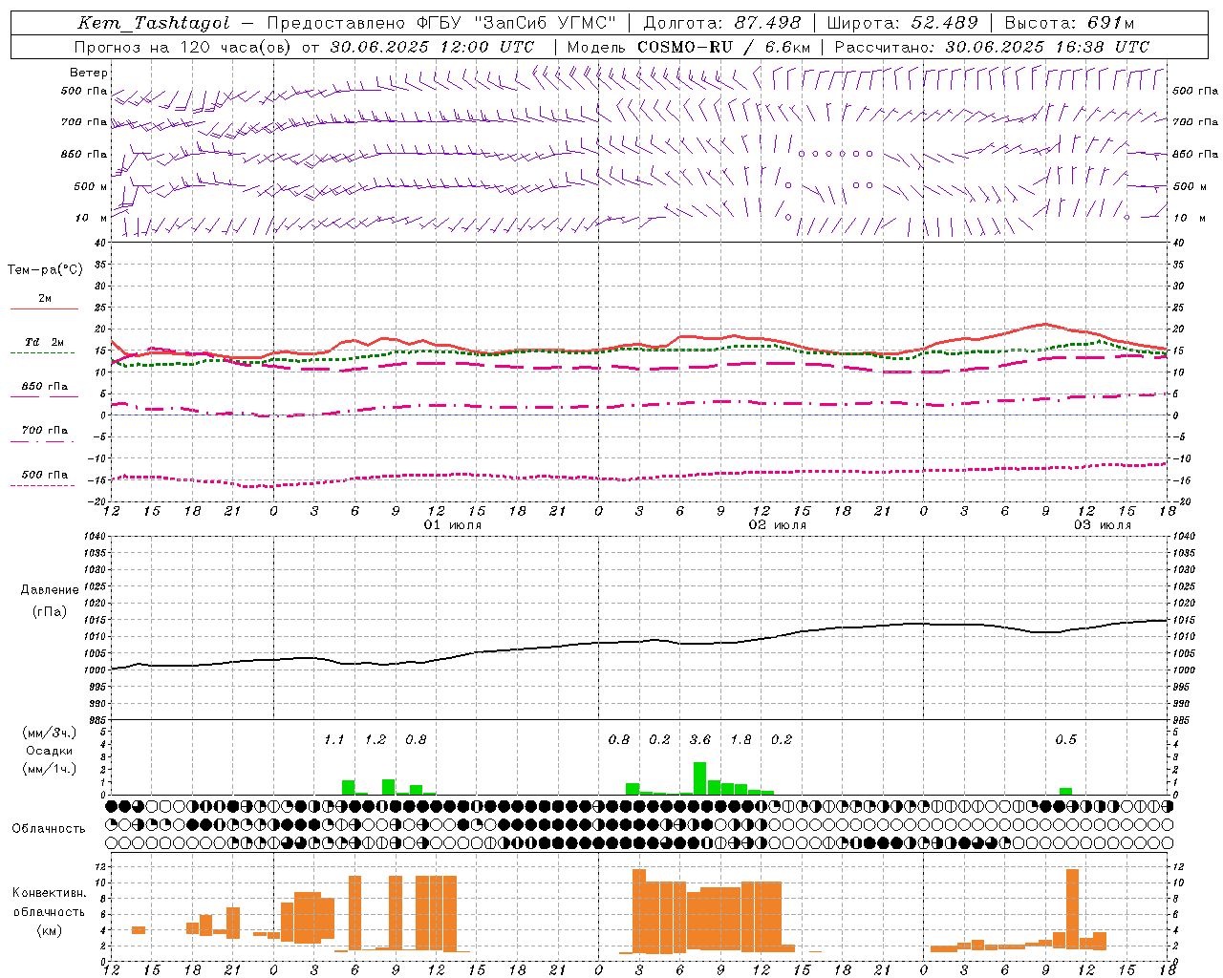1223x978 pixels.
Task: Click the '850 гПа' temperature legend entry
Action: [45, 387]
